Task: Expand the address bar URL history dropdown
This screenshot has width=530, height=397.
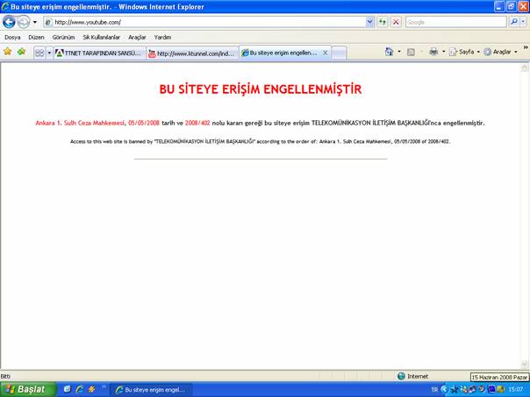Action: coord(370,22)
